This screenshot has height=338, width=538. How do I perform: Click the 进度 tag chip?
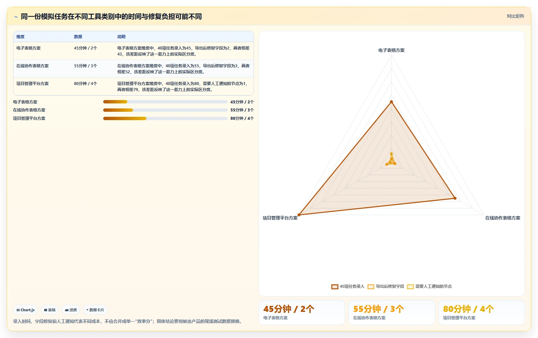(x=71, y=310)
